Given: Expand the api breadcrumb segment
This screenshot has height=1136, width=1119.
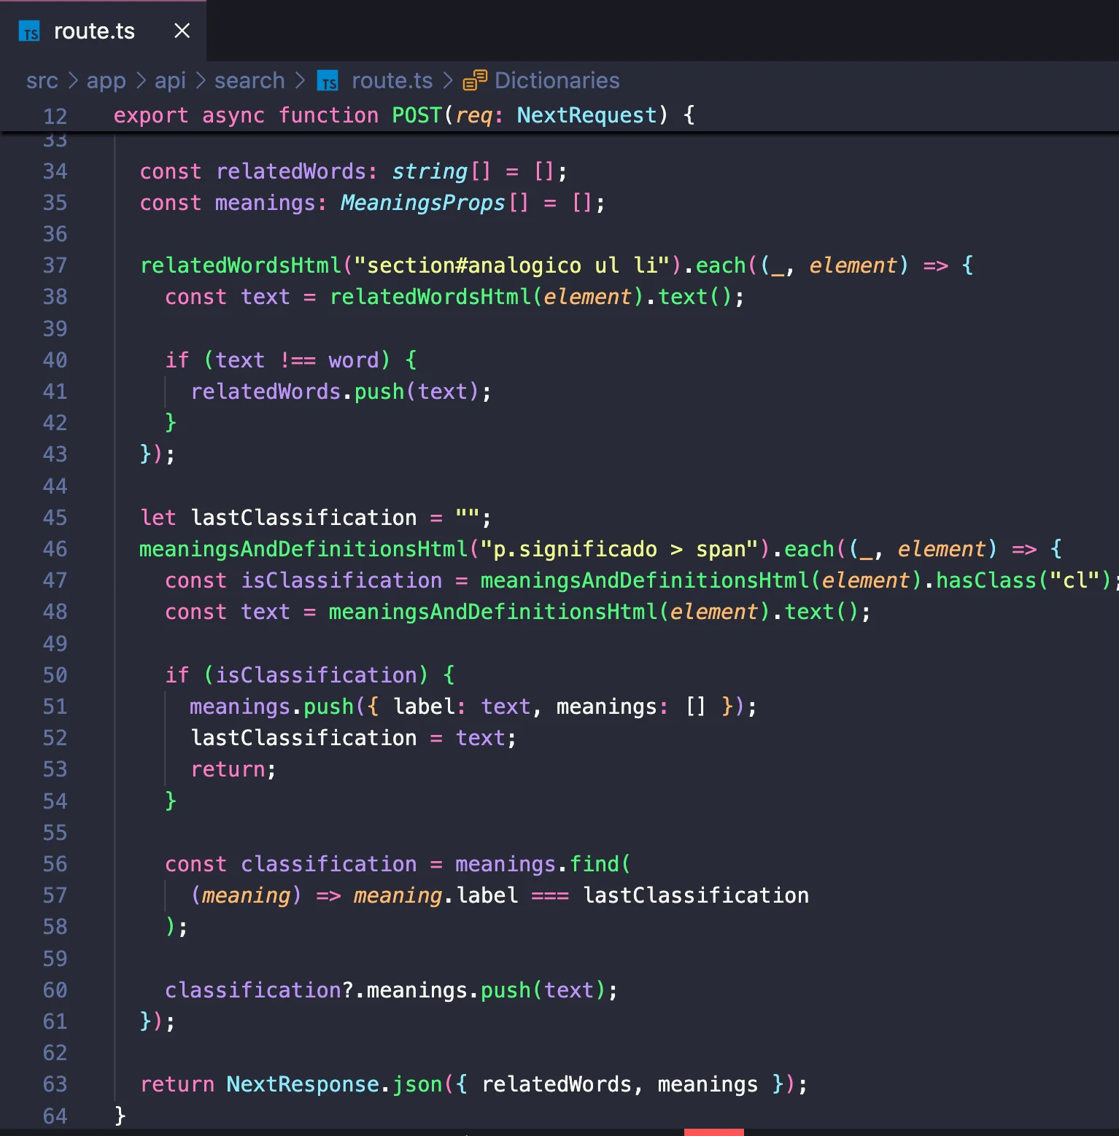Looking at the screenshot, I should point(170,81).
